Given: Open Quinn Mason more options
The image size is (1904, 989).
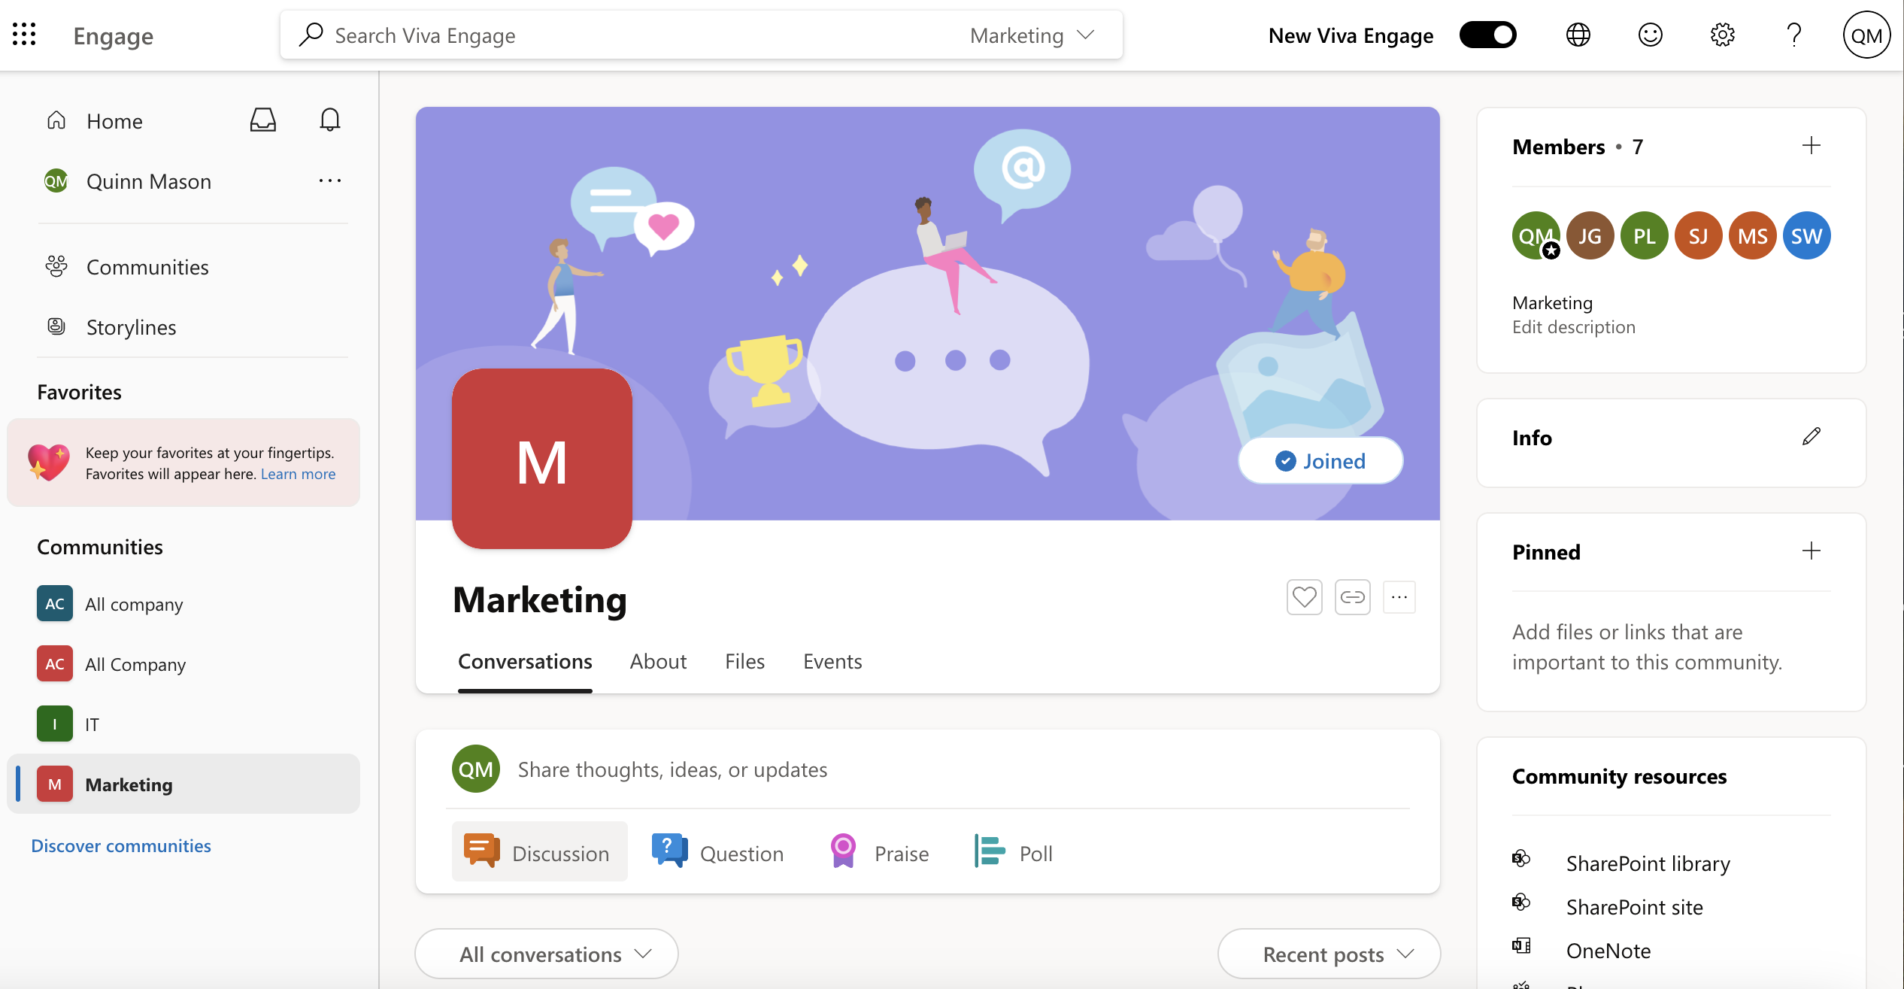Looking at the screenshot, I should click(x=329, y=181).
